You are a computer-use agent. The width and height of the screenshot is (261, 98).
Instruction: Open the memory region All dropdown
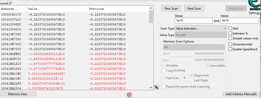click(194, 47)
